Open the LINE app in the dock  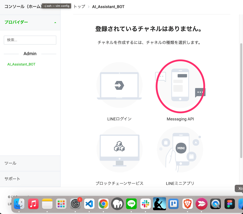pyautogui.click(x=132, y=204)
